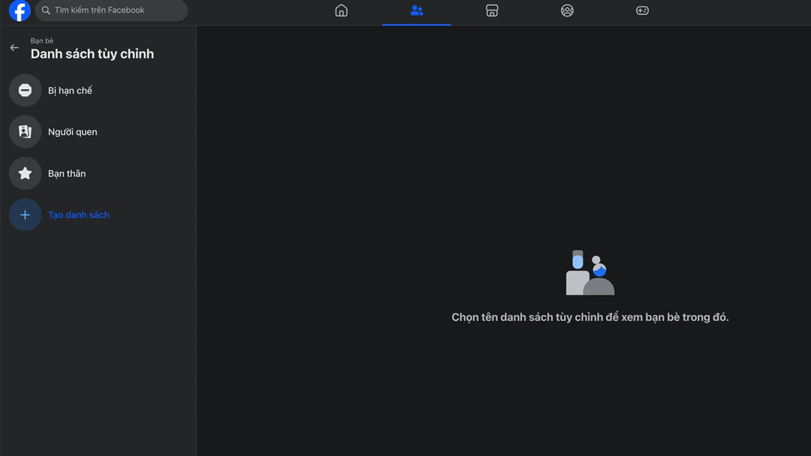Viewport: 811px width, 456px height.
Task: Click the Facebook logo
Action: pos(20,10)
